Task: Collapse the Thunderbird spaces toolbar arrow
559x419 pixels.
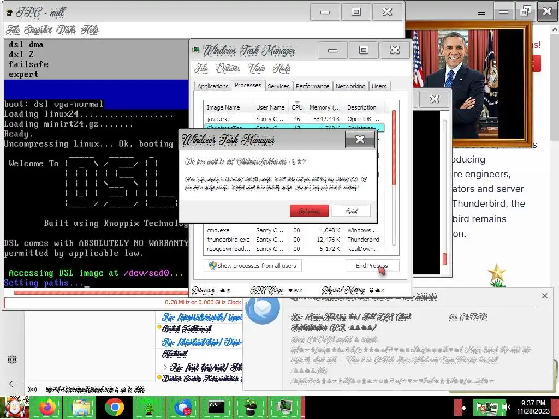Action: 12,384
